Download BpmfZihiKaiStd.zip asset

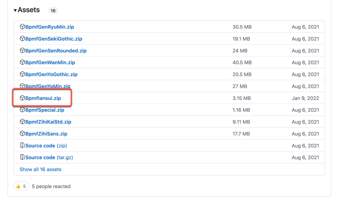point(48,122)
